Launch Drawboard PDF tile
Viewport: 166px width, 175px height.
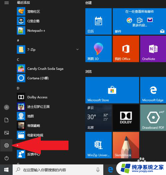(153, 118)
